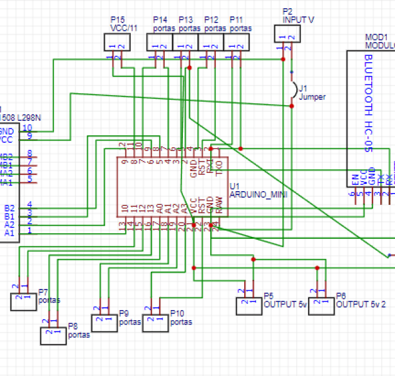Click the EN pin label on HC-05
This screenshot has height=376, width=395.
point(355,180)
